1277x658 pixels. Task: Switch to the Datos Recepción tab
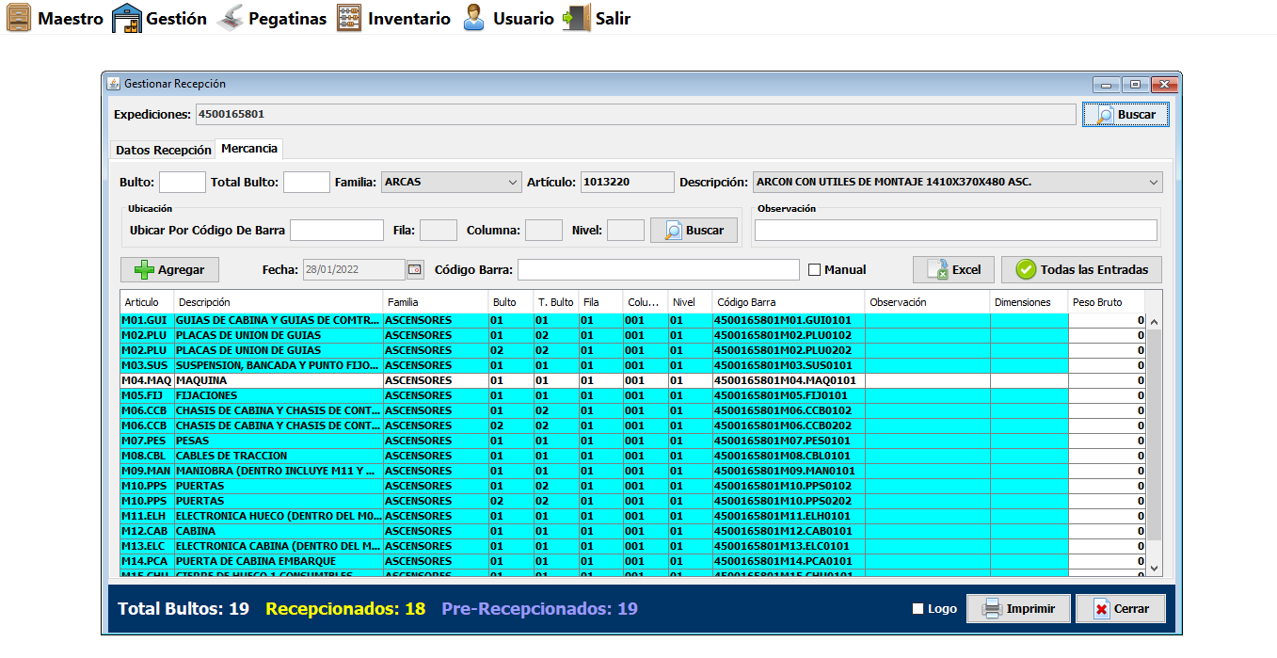tap(163, 150)
